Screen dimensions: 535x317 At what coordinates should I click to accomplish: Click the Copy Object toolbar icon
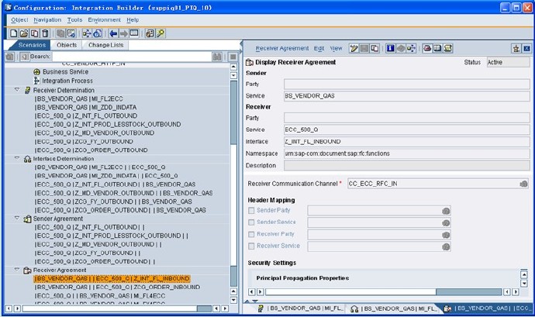tap(34, 33)
